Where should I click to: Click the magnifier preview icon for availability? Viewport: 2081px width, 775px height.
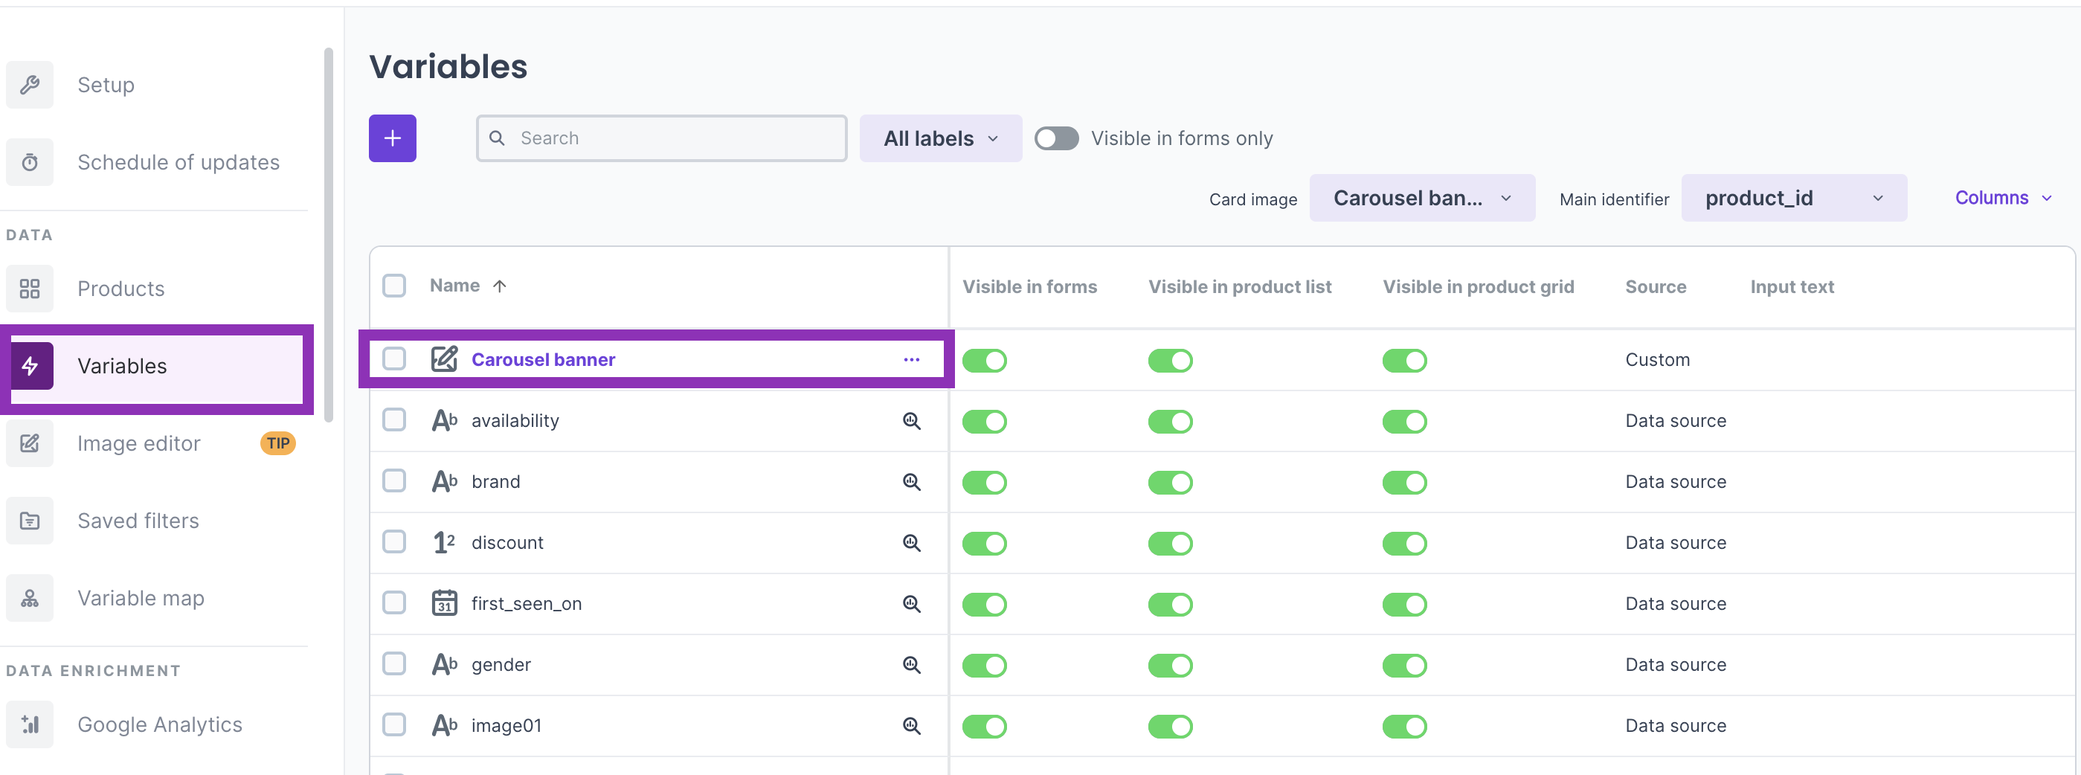(x=911, y=421)
